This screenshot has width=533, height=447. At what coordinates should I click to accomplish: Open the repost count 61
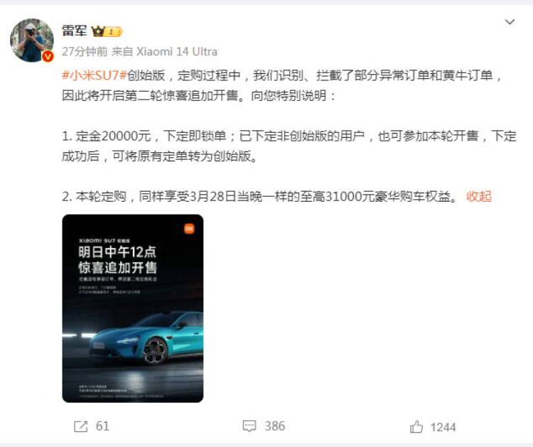[102, 426]
